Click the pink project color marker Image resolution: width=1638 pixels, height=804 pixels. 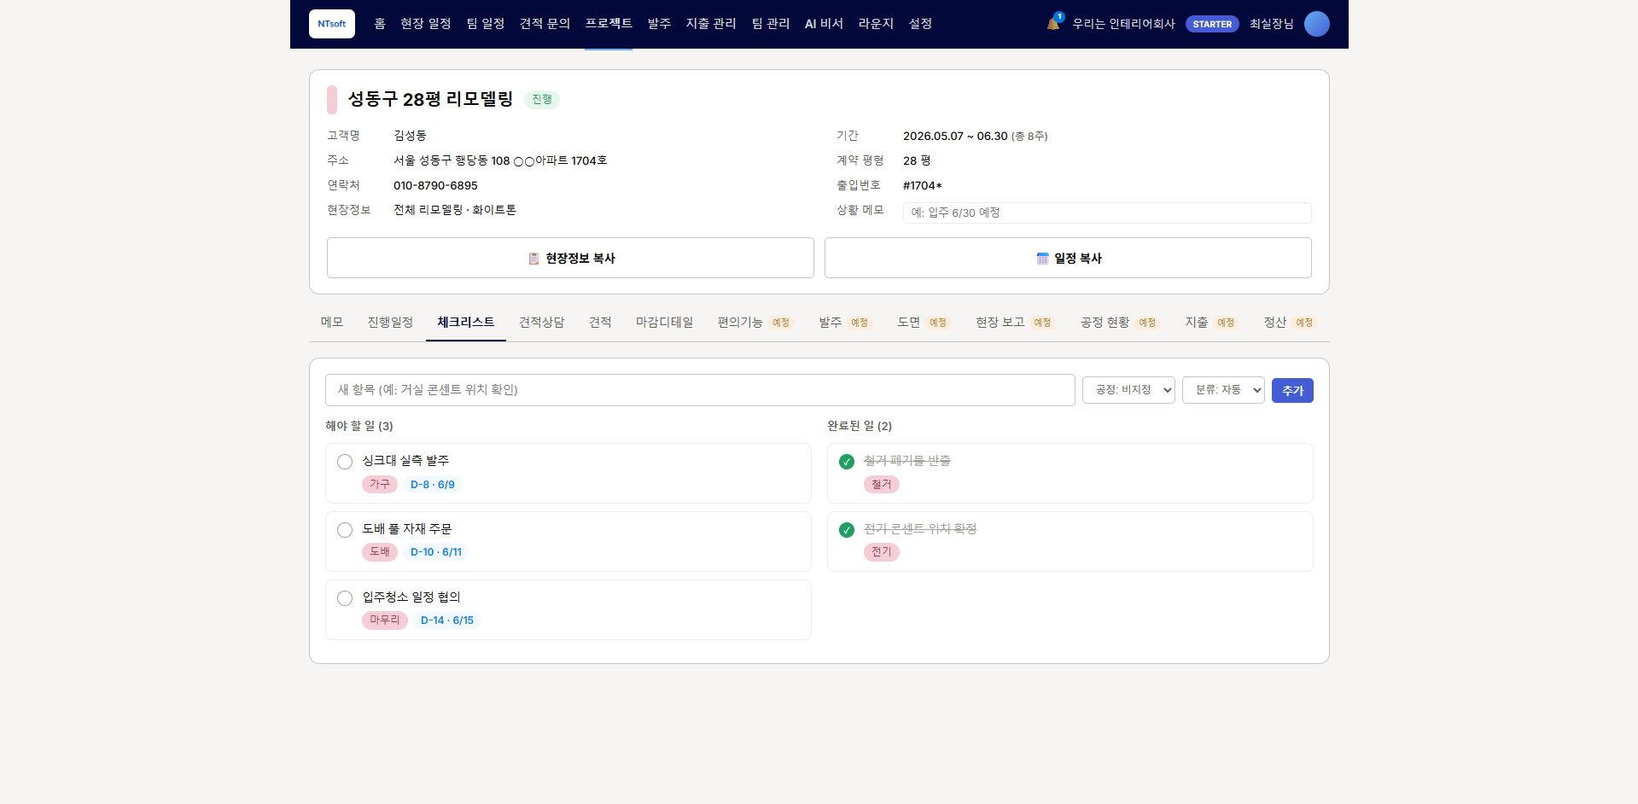coord(332,100)
